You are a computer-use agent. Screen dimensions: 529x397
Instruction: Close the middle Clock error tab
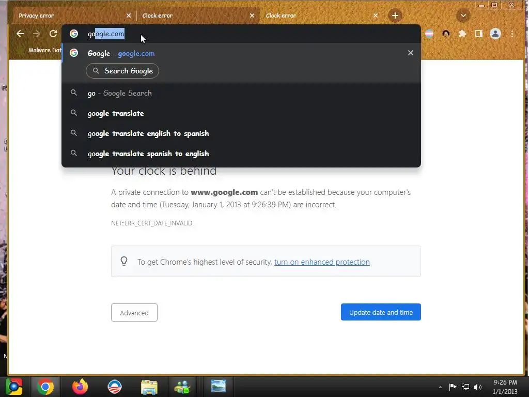(x=252, y=16)
